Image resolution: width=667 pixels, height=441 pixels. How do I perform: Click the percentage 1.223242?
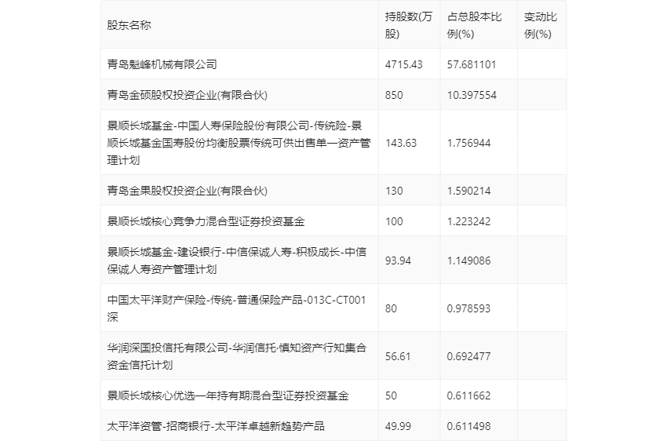point(468,221)
